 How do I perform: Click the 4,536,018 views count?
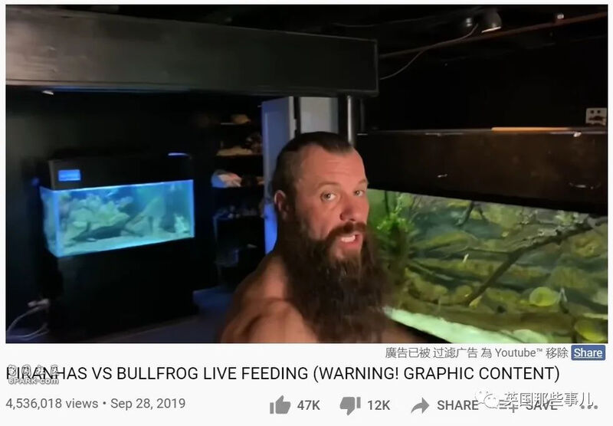coord(52,403)
